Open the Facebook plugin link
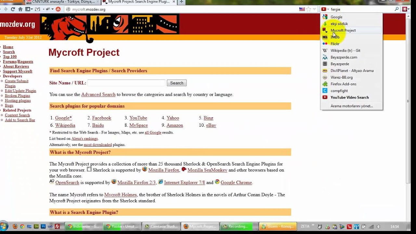 [102, 118]
